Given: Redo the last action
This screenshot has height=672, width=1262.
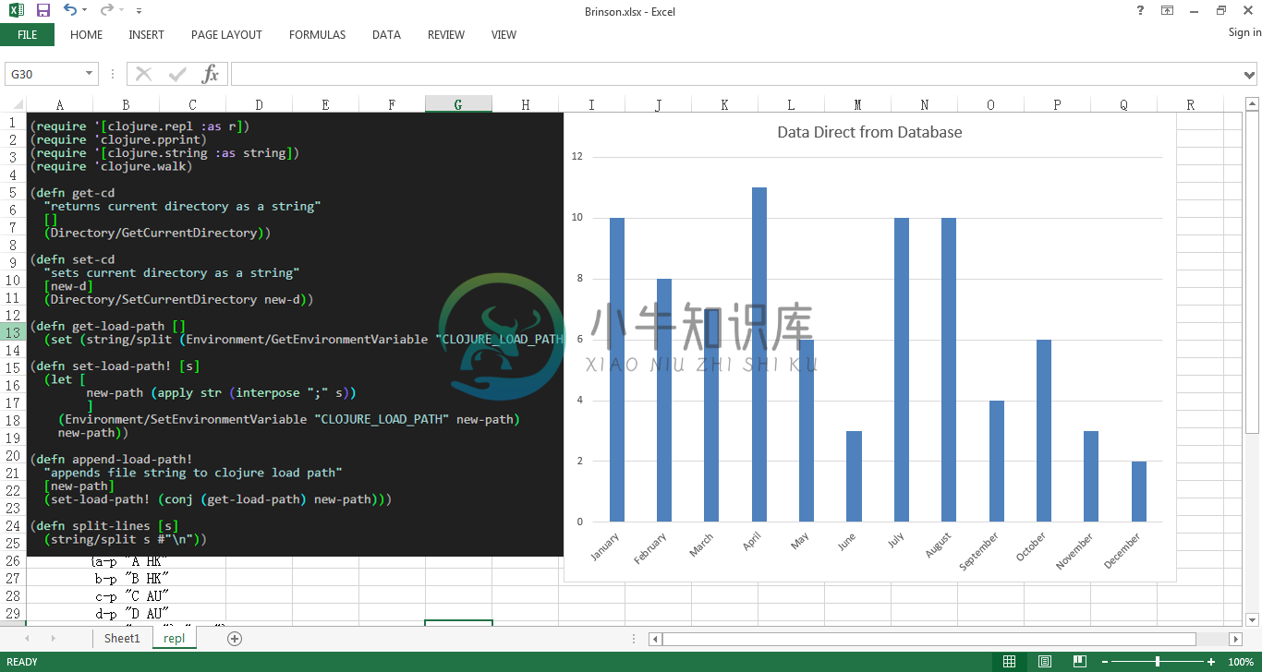Looking at the screenshot, I should [x=107, y=10].
